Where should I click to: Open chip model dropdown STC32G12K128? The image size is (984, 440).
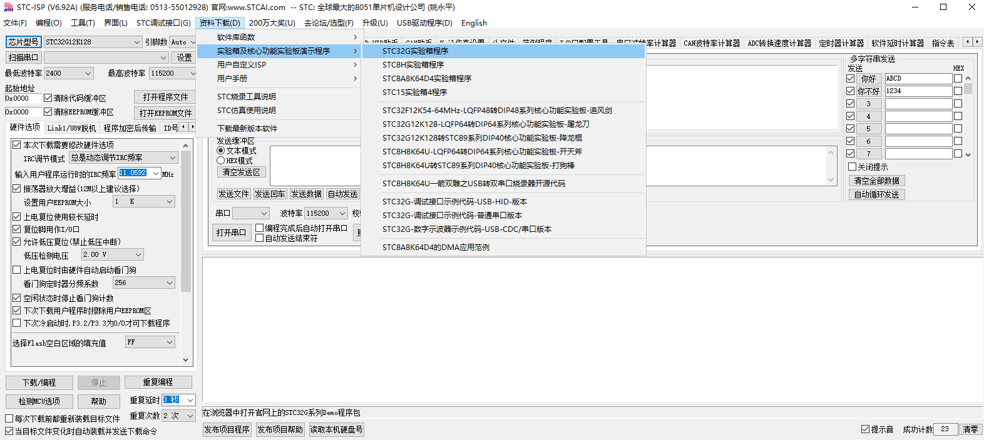(x=93, y=42)
